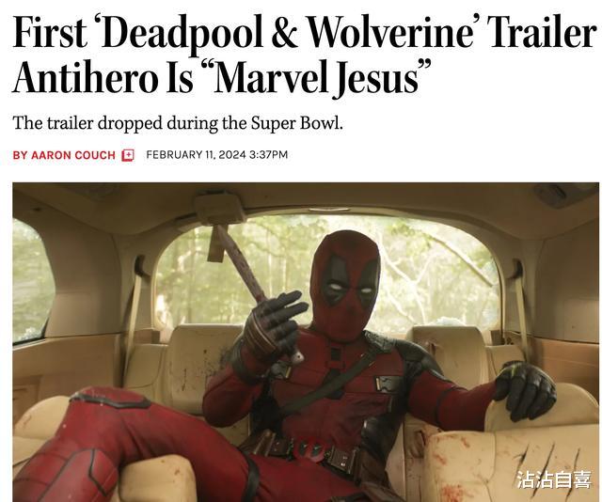Click the February 11, 2024 date stamp

[196, 155]
